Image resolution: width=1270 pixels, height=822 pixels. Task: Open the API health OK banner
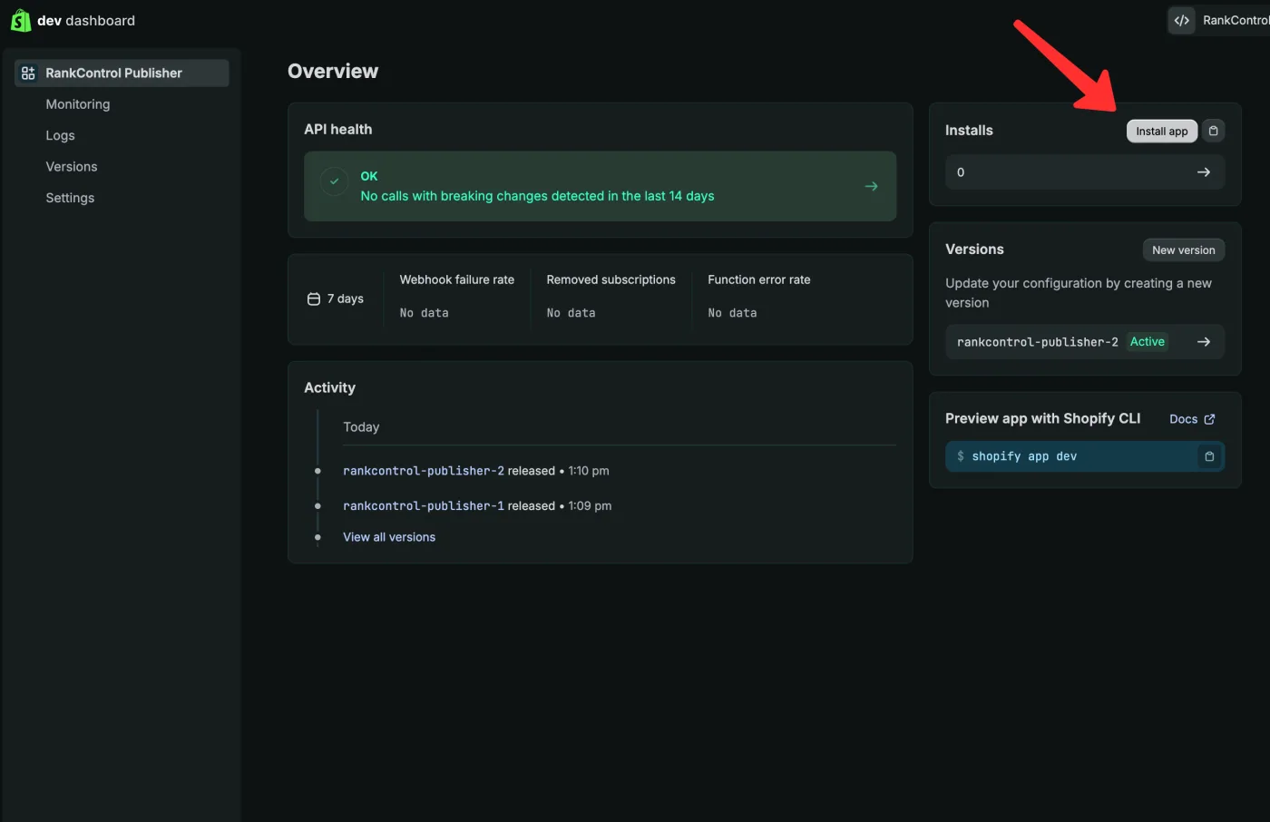[x=601, y=186]
